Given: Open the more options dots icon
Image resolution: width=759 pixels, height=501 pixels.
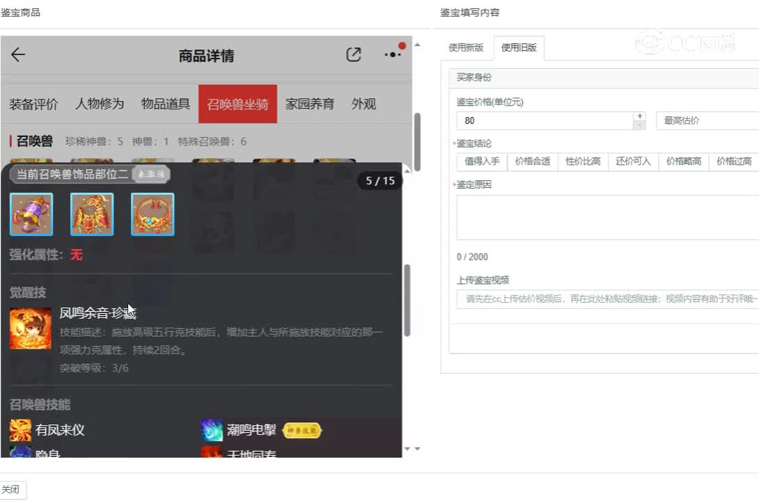Looking at the screenshot, I should tap(393, 54).
